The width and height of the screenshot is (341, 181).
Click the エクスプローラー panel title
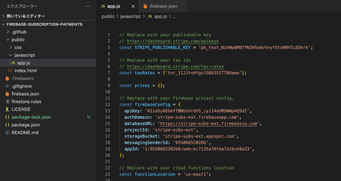coord(22,6)
